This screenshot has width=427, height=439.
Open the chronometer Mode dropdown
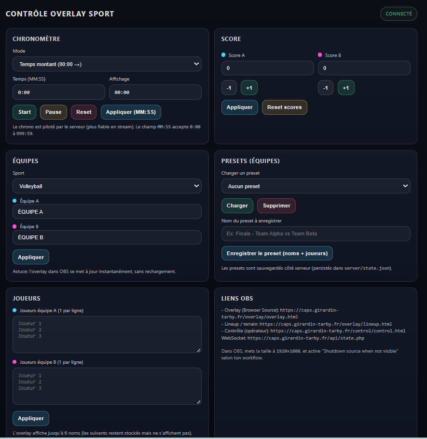pos(107,64)
